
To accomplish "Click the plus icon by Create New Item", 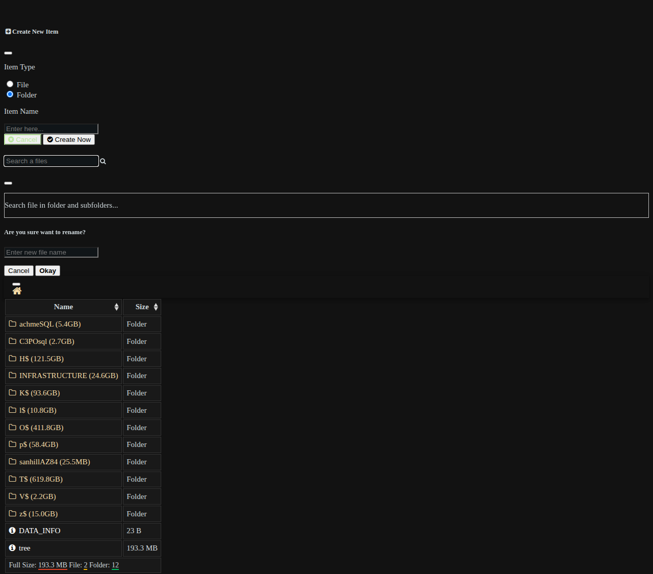I will 8,32.
